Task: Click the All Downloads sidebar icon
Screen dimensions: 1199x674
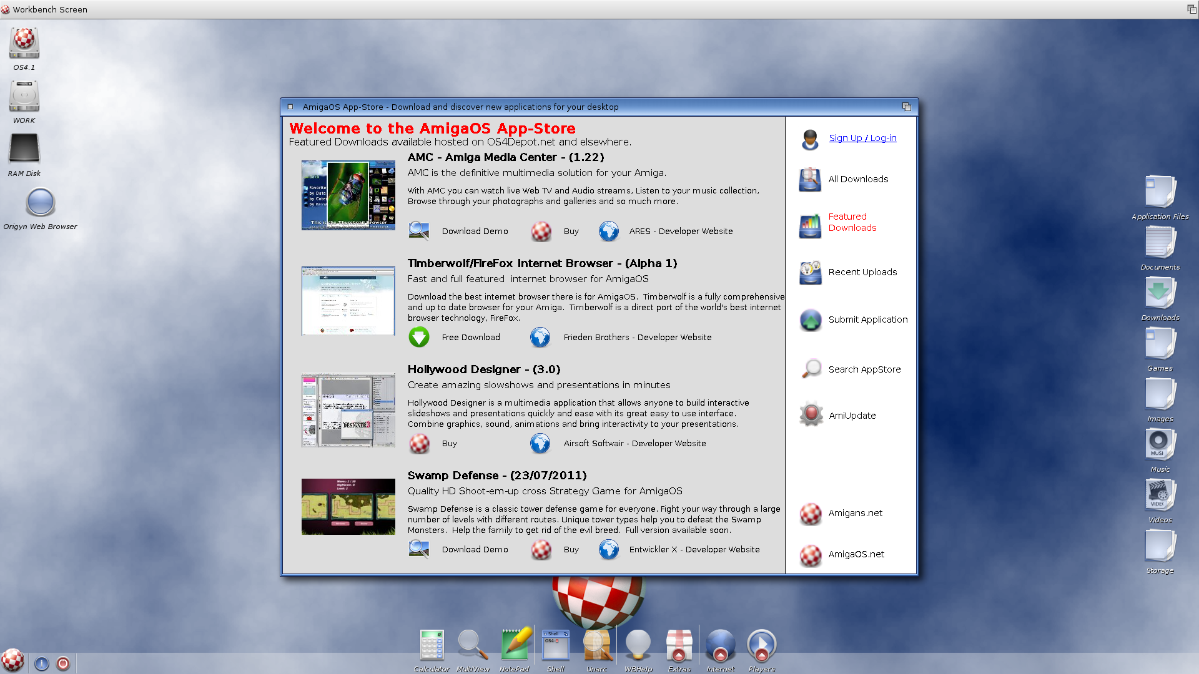Action: click(811, 180)
